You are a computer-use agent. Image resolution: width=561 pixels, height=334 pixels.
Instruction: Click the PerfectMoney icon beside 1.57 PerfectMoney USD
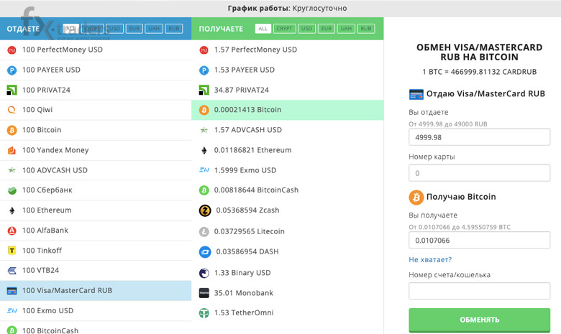click(x=204, y=50)
